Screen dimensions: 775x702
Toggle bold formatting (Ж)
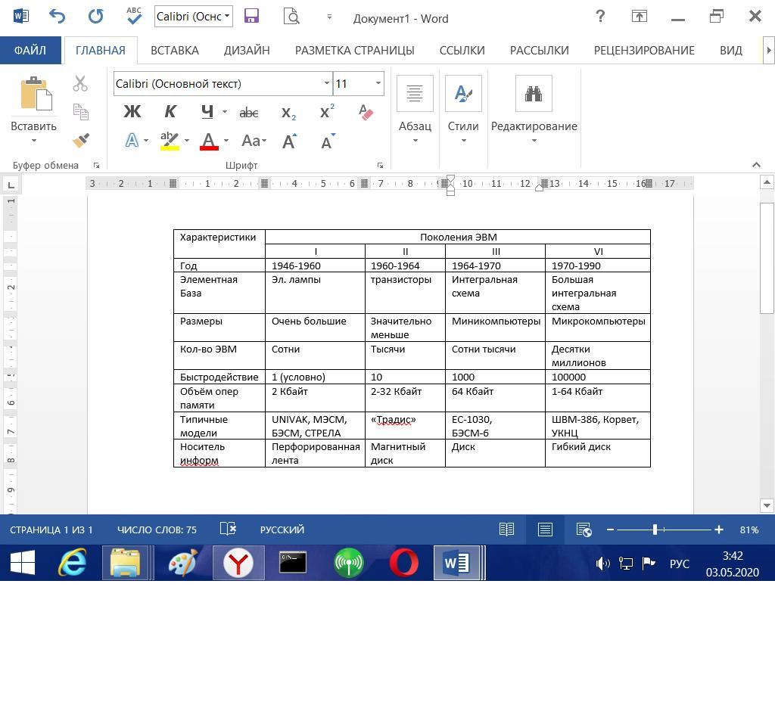(132, 112)
